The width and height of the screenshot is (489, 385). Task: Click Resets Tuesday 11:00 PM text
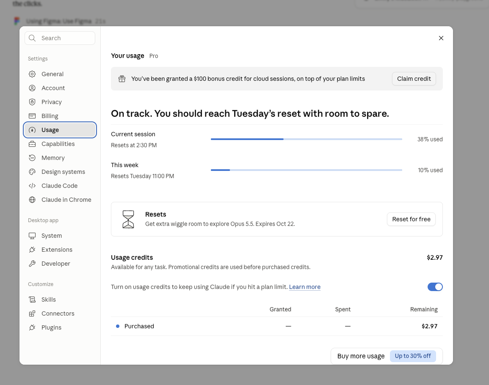[x=143, y=176]
